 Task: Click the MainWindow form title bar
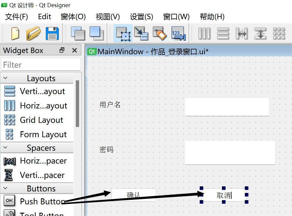(x=189, y=52)
